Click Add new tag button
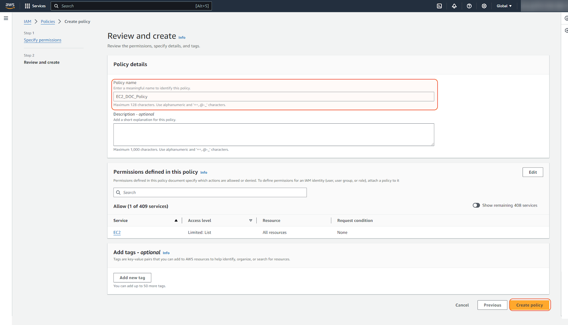 click(132, 278)
